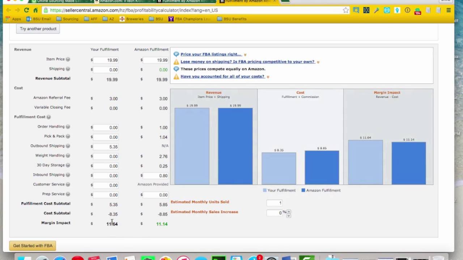Click the Your Fulfillment Item Price field
The height and width of the screenshot is (260, 463).
[106, 60]
